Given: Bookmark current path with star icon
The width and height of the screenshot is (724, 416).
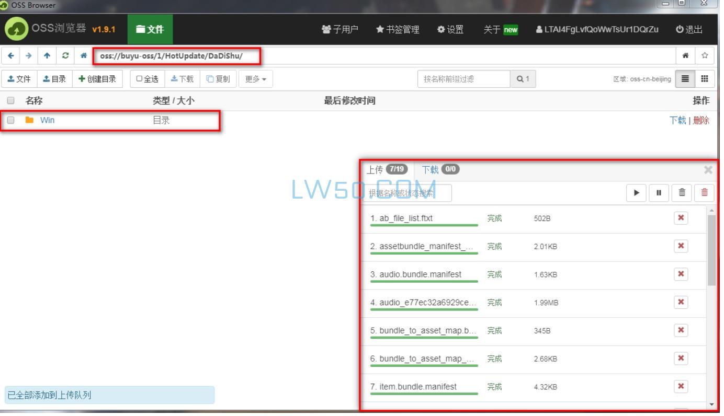Looking at the screenshot, I should (x=705, y=55).
